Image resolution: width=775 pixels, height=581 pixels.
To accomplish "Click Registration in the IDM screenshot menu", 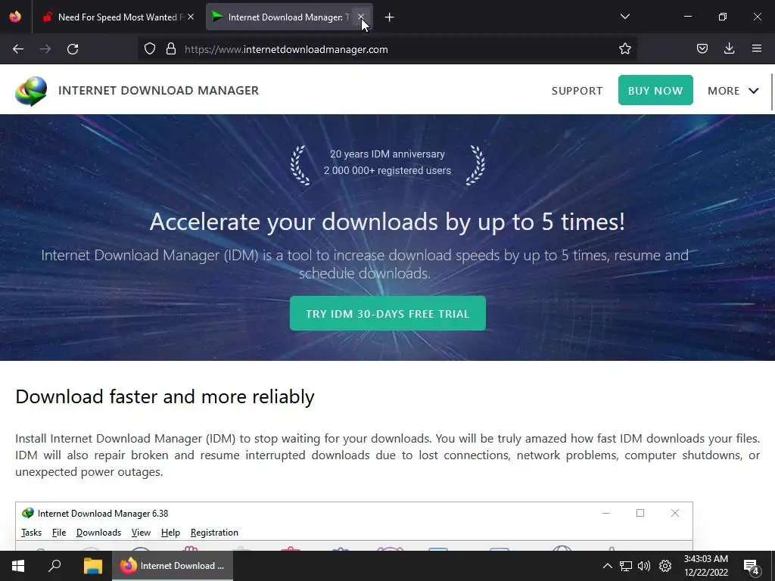I will [x=214, y=532].
